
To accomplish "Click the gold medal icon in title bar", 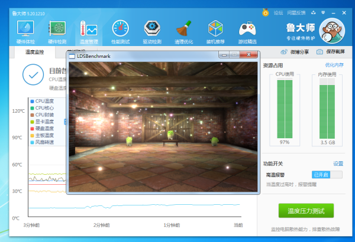I will click(x=266, y=12).
